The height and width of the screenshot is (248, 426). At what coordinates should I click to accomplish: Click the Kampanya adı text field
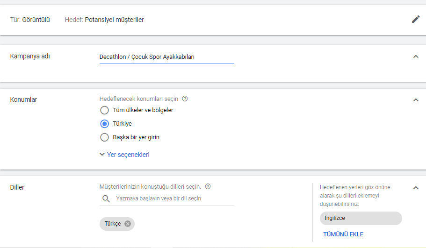pos(166,57)
